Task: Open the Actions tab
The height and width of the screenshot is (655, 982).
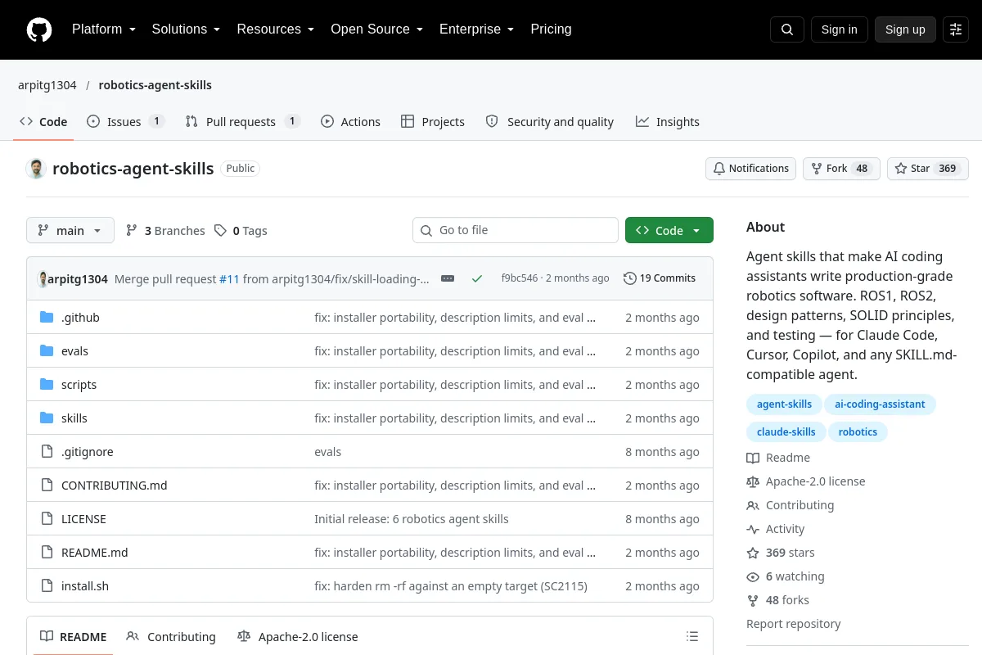Action: (350, 121)
